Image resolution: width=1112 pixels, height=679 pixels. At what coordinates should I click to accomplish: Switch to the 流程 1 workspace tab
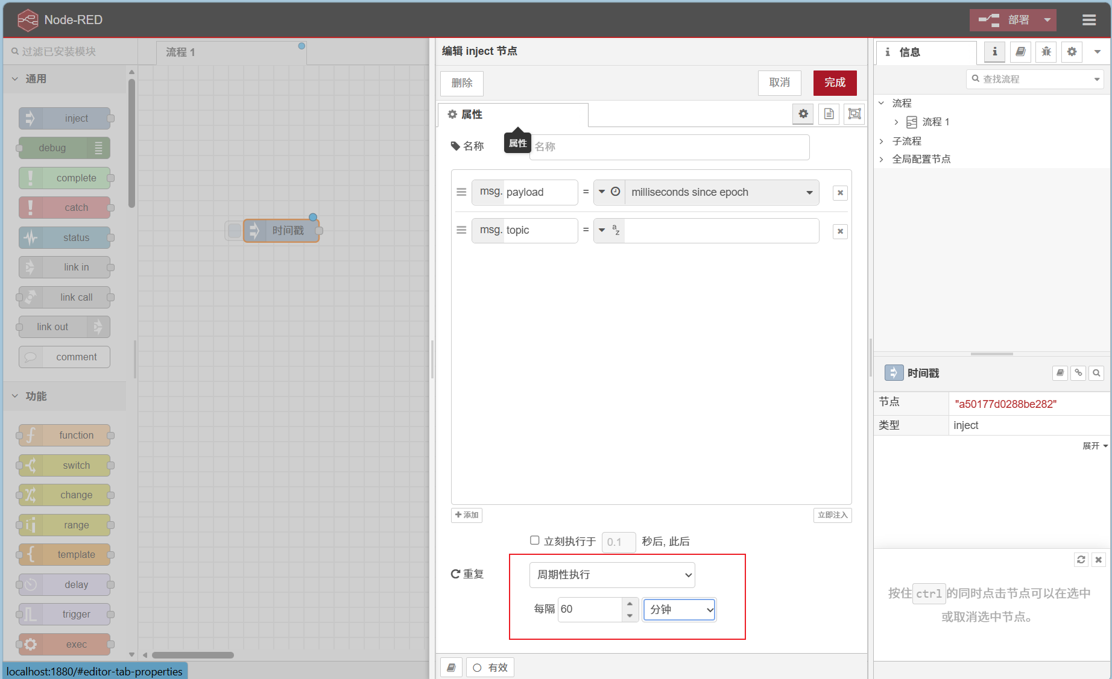tap(232, 52)
